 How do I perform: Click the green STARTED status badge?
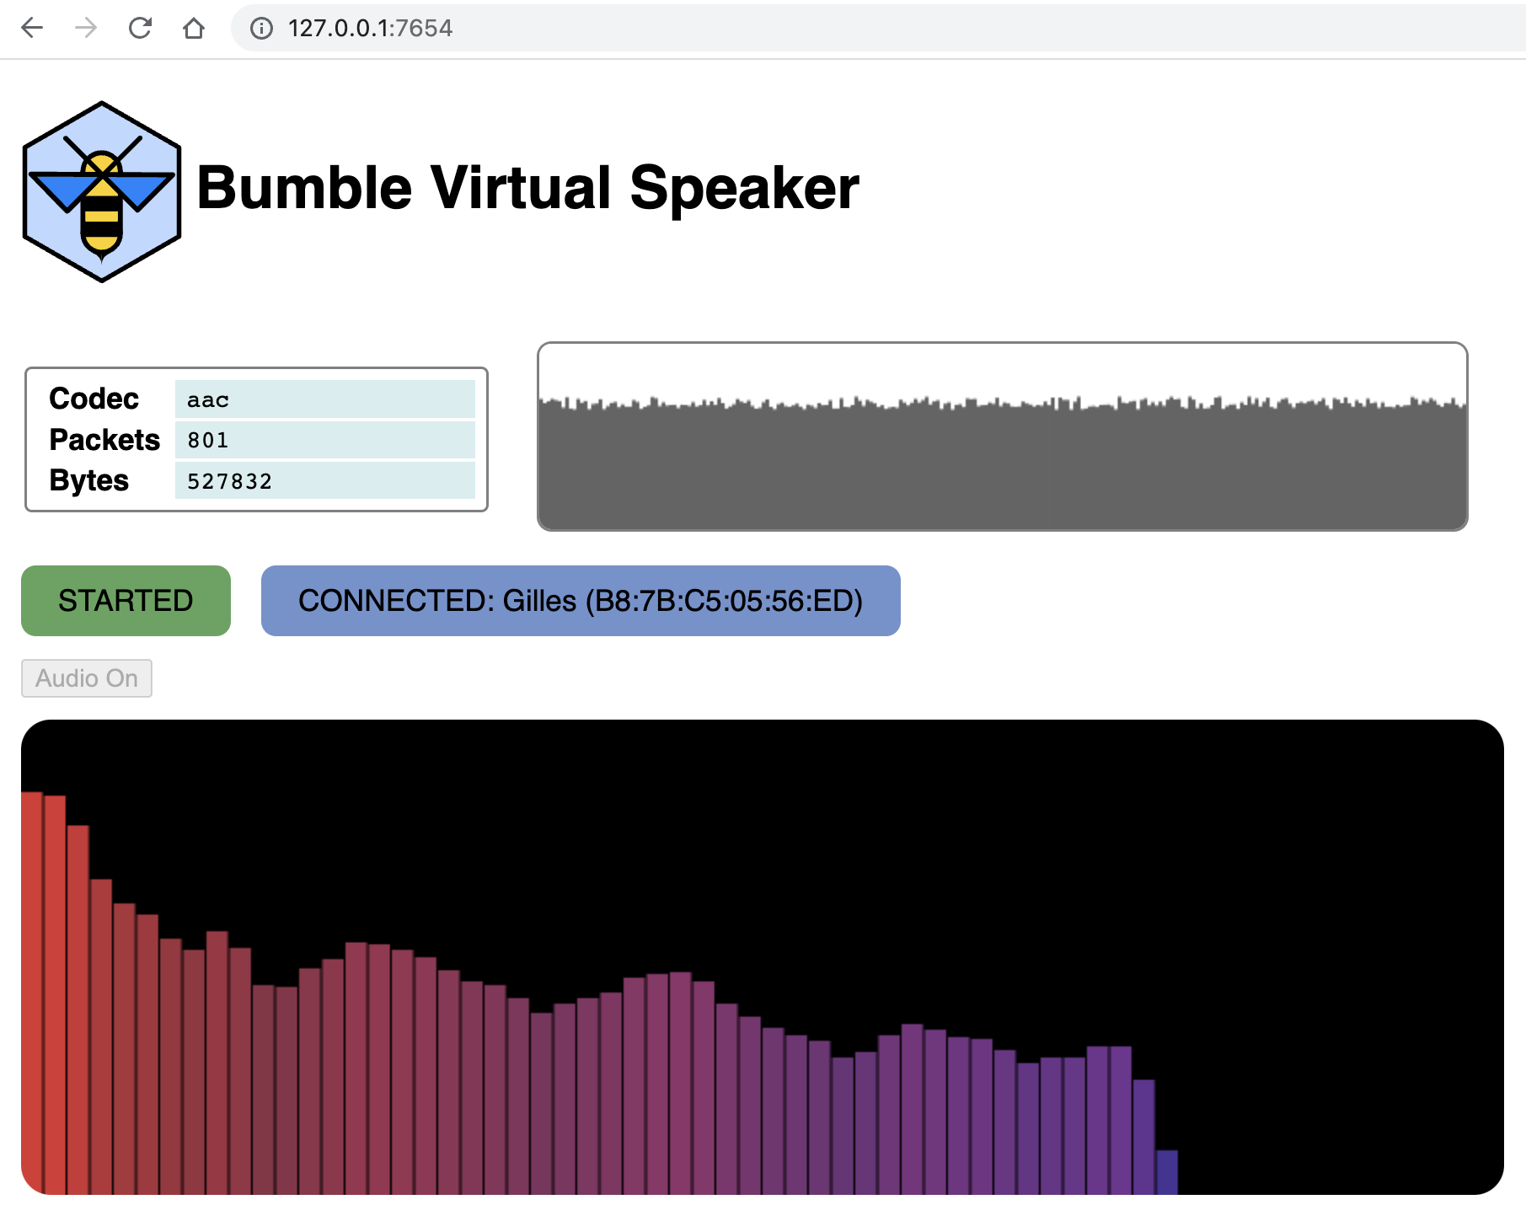(126, 601)
